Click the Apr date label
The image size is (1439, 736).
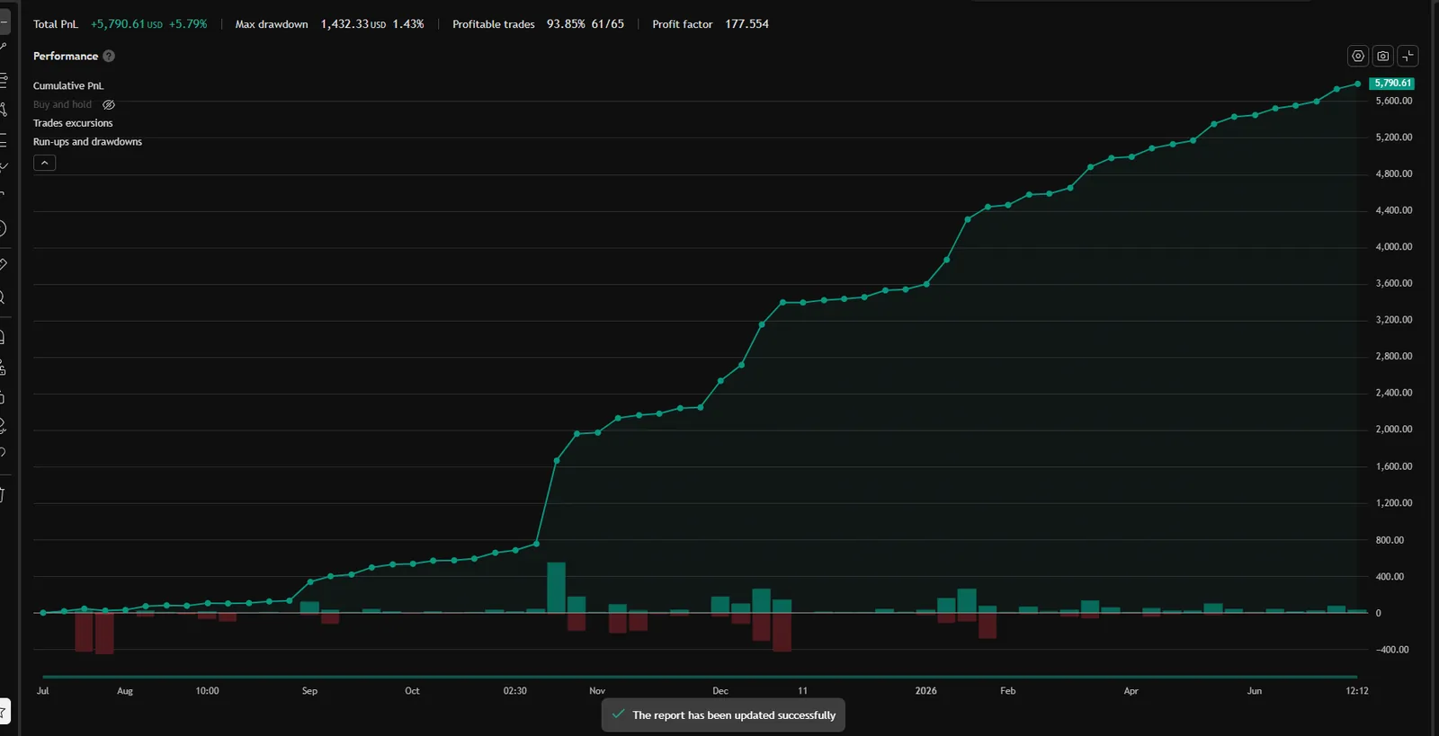1131,691
